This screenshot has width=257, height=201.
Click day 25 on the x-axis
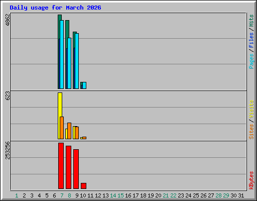tap(196, 195)
